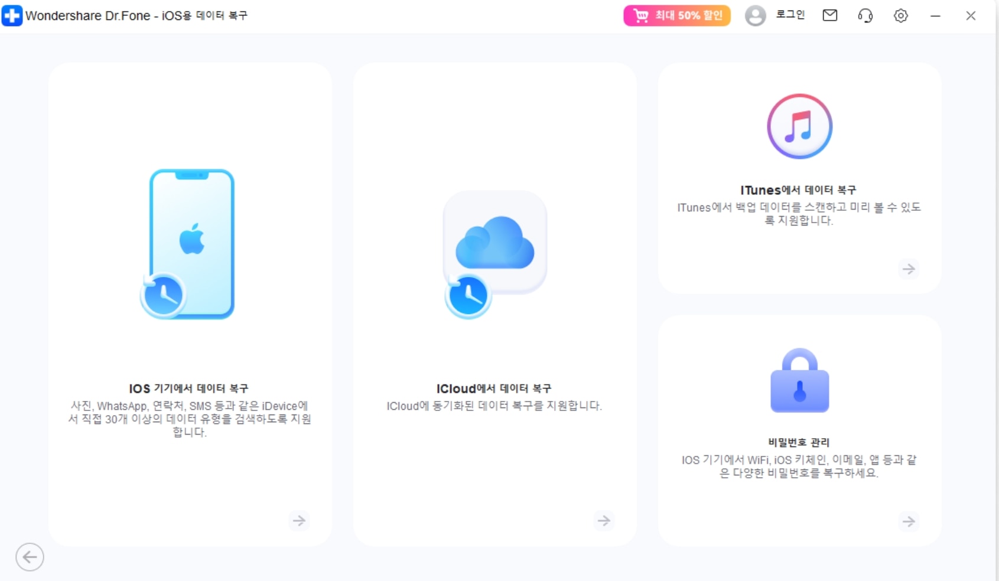Click the iOS device recovery description text
The width and height of the screenshot is (999, 581).
pyautogui.click(x=190, y=419)
